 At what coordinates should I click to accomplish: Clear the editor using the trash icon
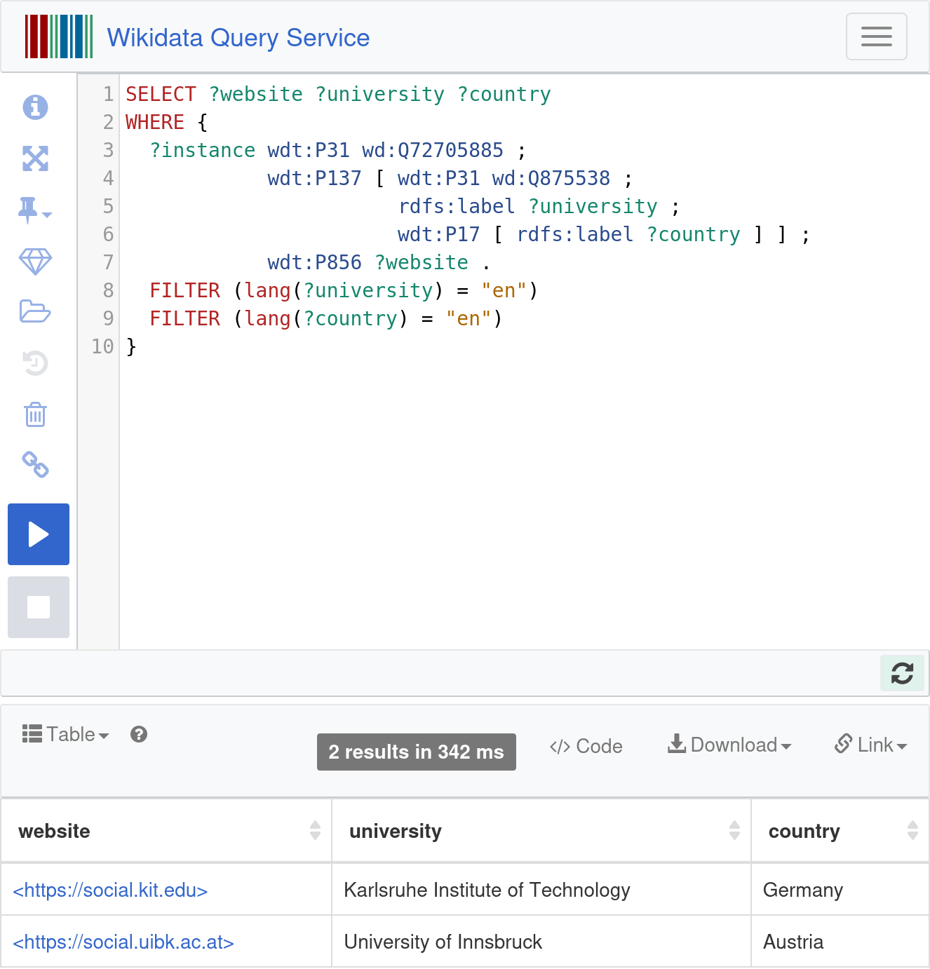[x=35, y=414]
